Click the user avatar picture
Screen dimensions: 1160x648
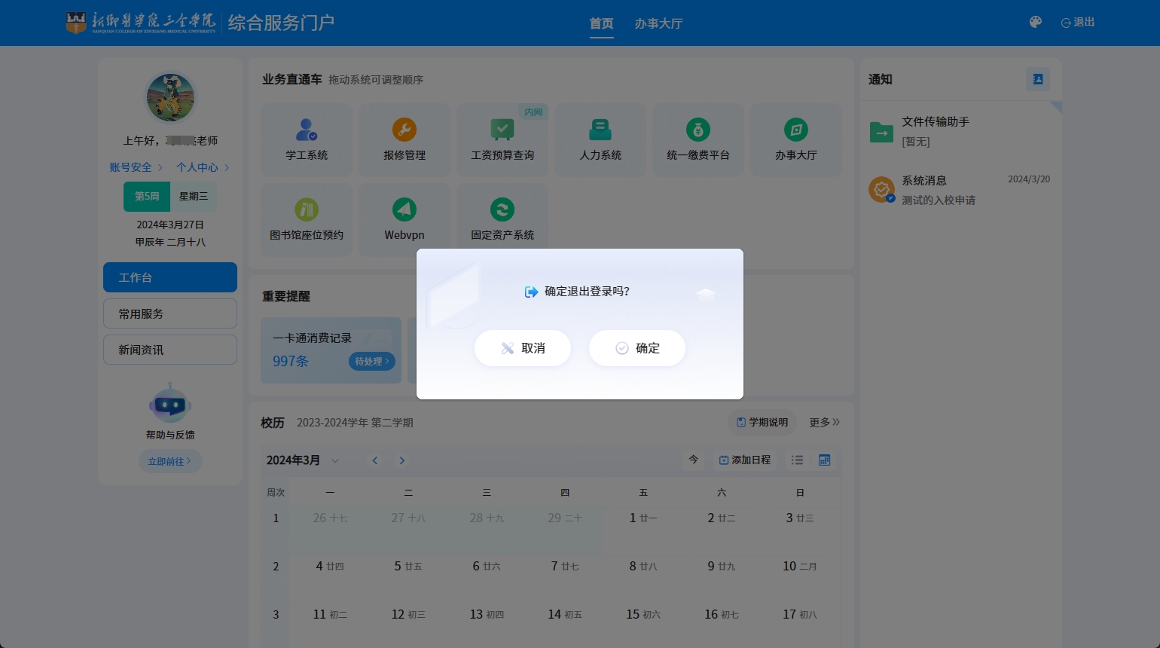click(x=170, y=97)
